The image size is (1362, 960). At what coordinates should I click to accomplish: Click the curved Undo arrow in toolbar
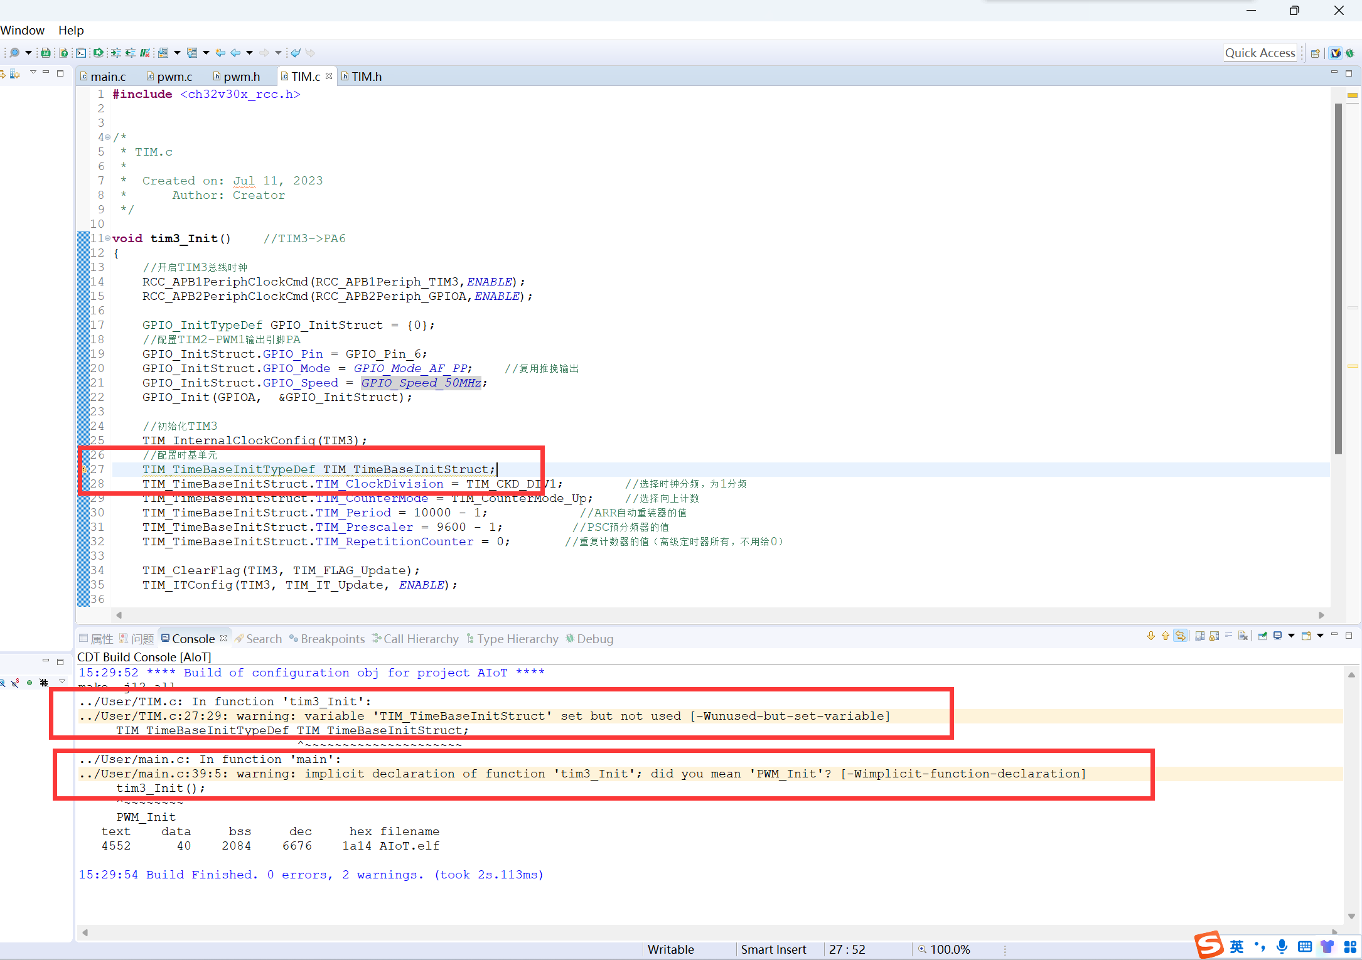296,53
